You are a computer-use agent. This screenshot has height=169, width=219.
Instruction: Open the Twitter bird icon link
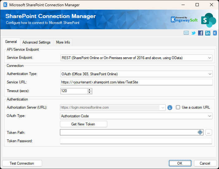click(x=193, y=33)
